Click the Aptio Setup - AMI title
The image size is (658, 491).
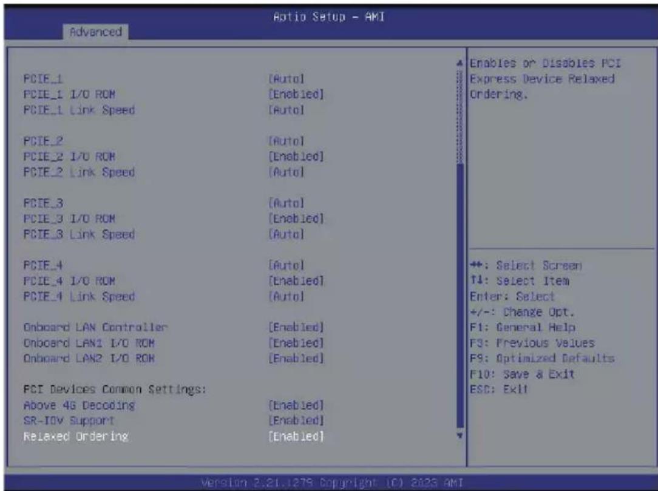point(329,17)
